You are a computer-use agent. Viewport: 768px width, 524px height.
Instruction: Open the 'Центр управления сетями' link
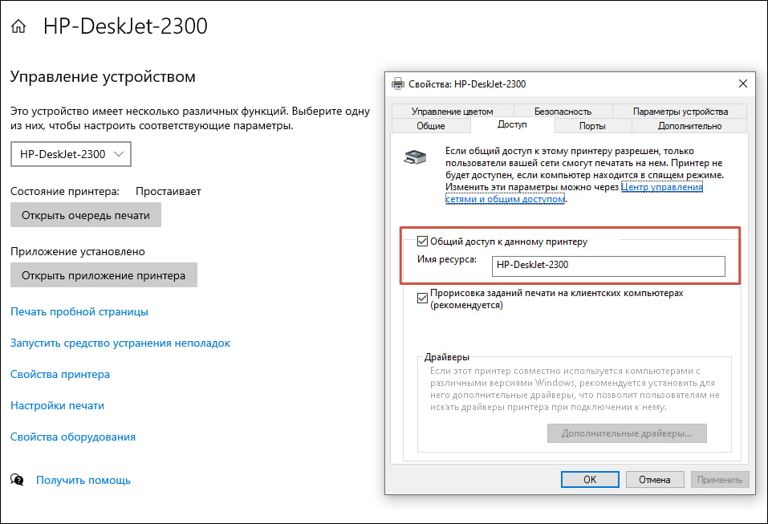coord(663,186)
